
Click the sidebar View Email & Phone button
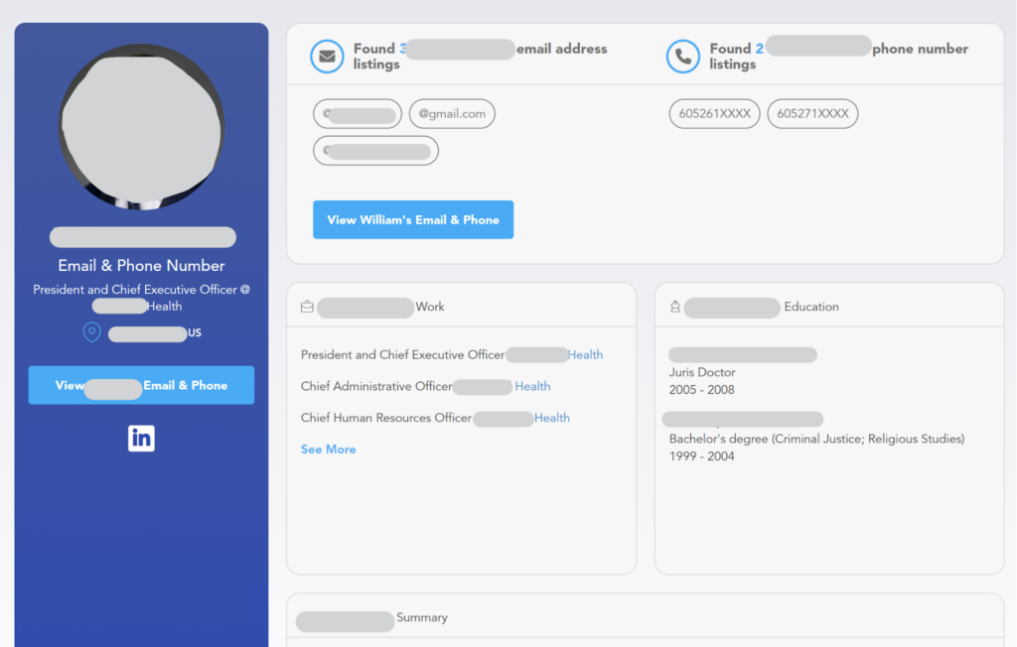pos(141,385)
